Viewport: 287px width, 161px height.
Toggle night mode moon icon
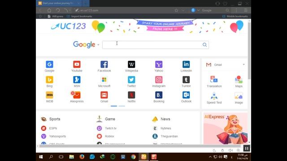point(214,150)
